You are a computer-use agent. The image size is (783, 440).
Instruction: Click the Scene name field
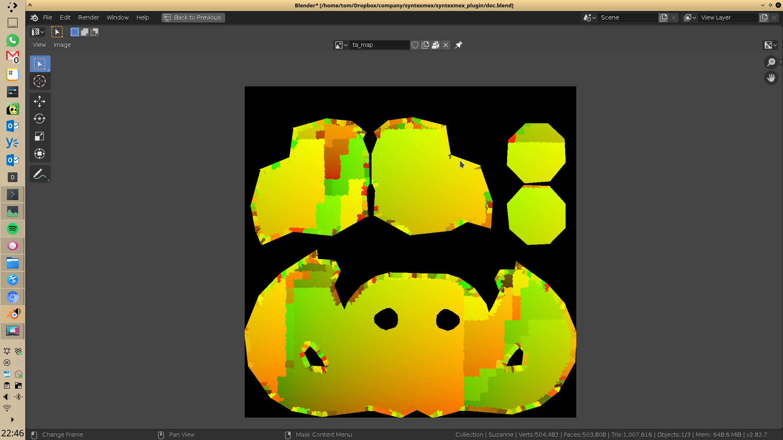(628, 18)
